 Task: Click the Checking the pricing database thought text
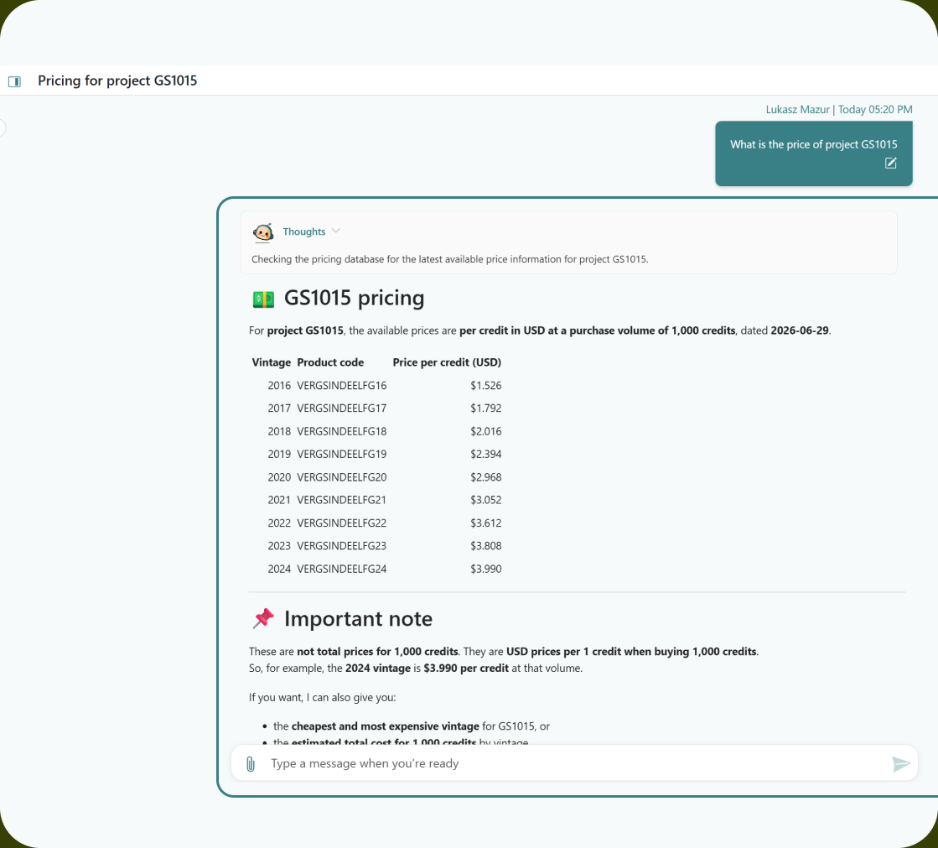click(x=450, y=259)
